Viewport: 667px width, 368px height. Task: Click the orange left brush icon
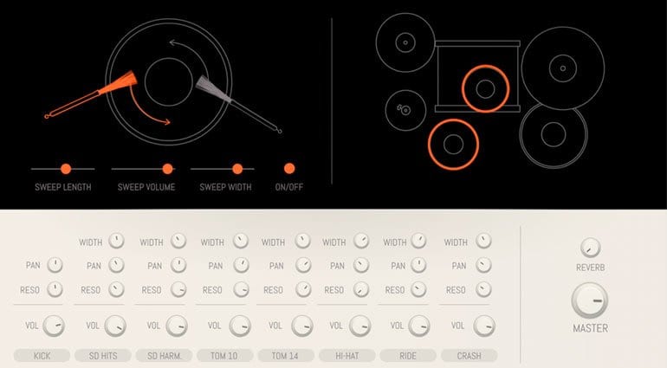91,94
